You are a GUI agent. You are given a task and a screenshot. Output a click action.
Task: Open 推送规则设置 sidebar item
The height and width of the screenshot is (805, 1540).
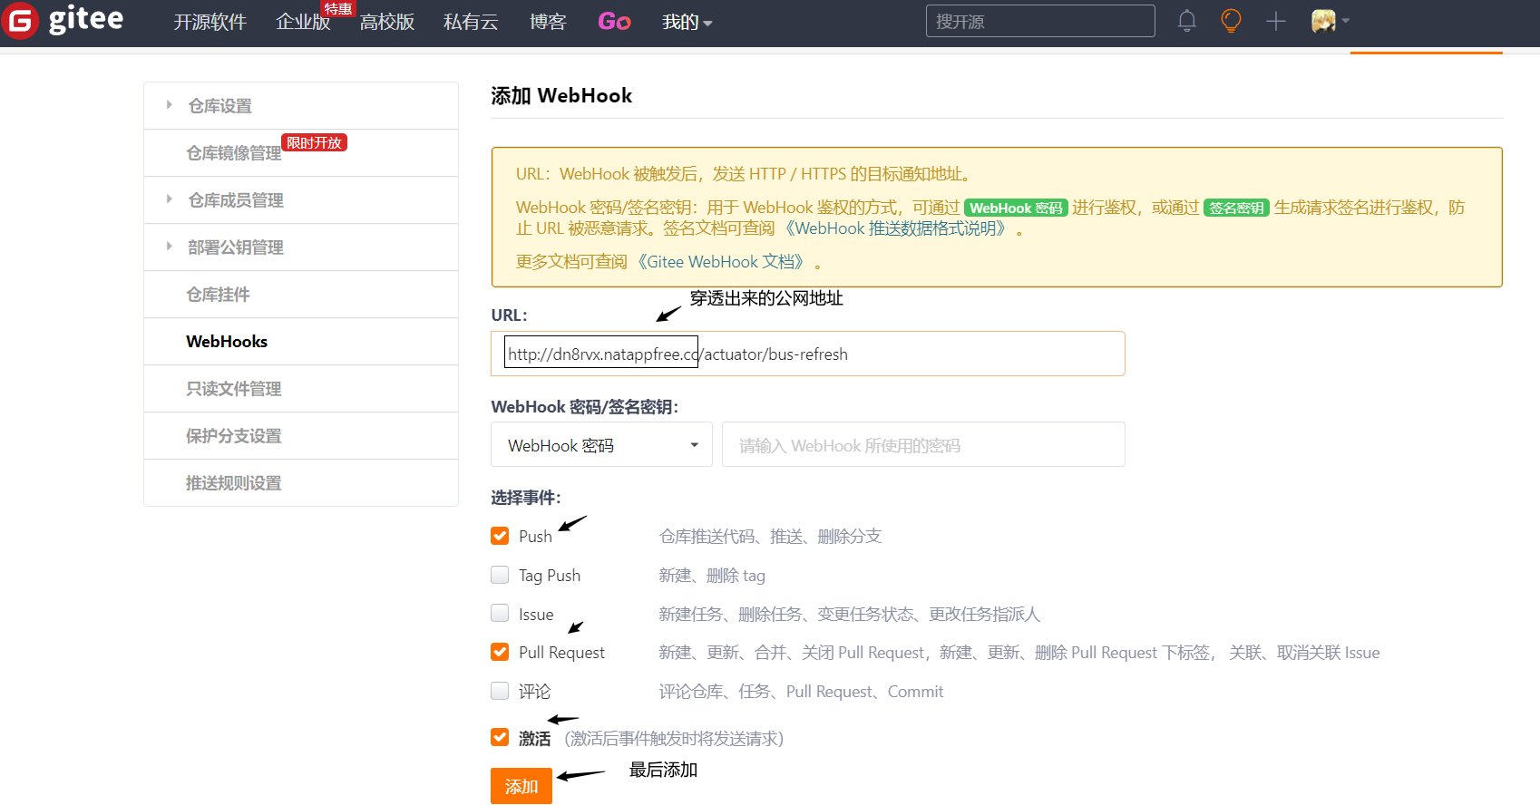301,483
